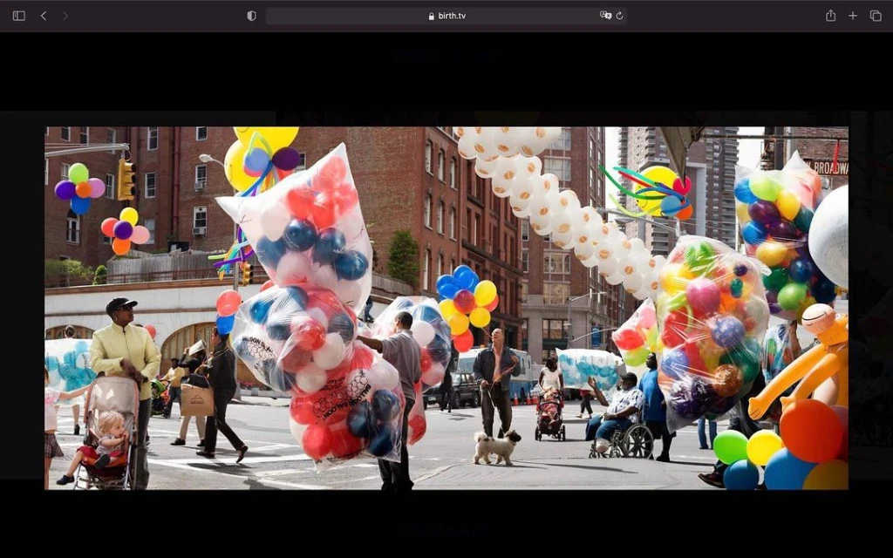Open the Share menu
The image size is (893, 558).
click(830, 16)
